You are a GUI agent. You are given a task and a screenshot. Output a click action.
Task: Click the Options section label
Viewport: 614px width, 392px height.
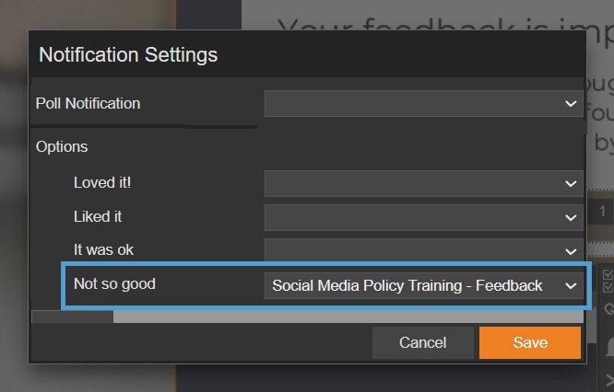tap(62, 146)
